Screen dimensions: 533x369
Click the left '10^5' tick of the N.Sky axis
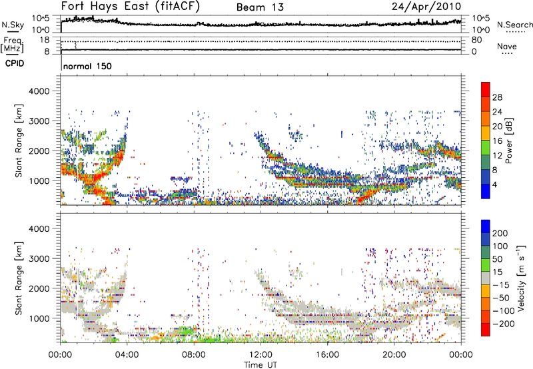click(41, 19)
